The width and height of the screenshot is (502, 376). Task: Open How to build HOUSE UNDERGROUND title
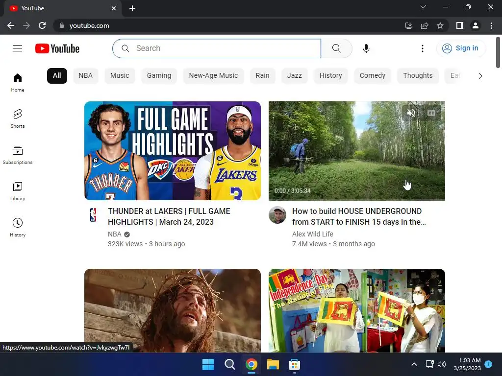(x=359, y=216)
